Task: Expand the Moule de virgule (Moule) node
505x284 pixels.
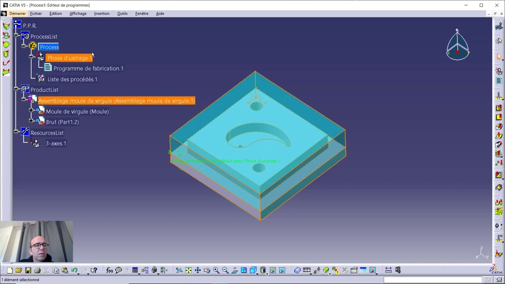Action: 32,110
